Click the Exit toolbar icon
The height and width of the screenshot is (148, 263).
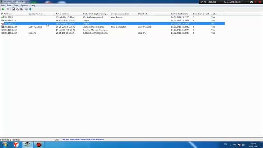pos(30,9)
